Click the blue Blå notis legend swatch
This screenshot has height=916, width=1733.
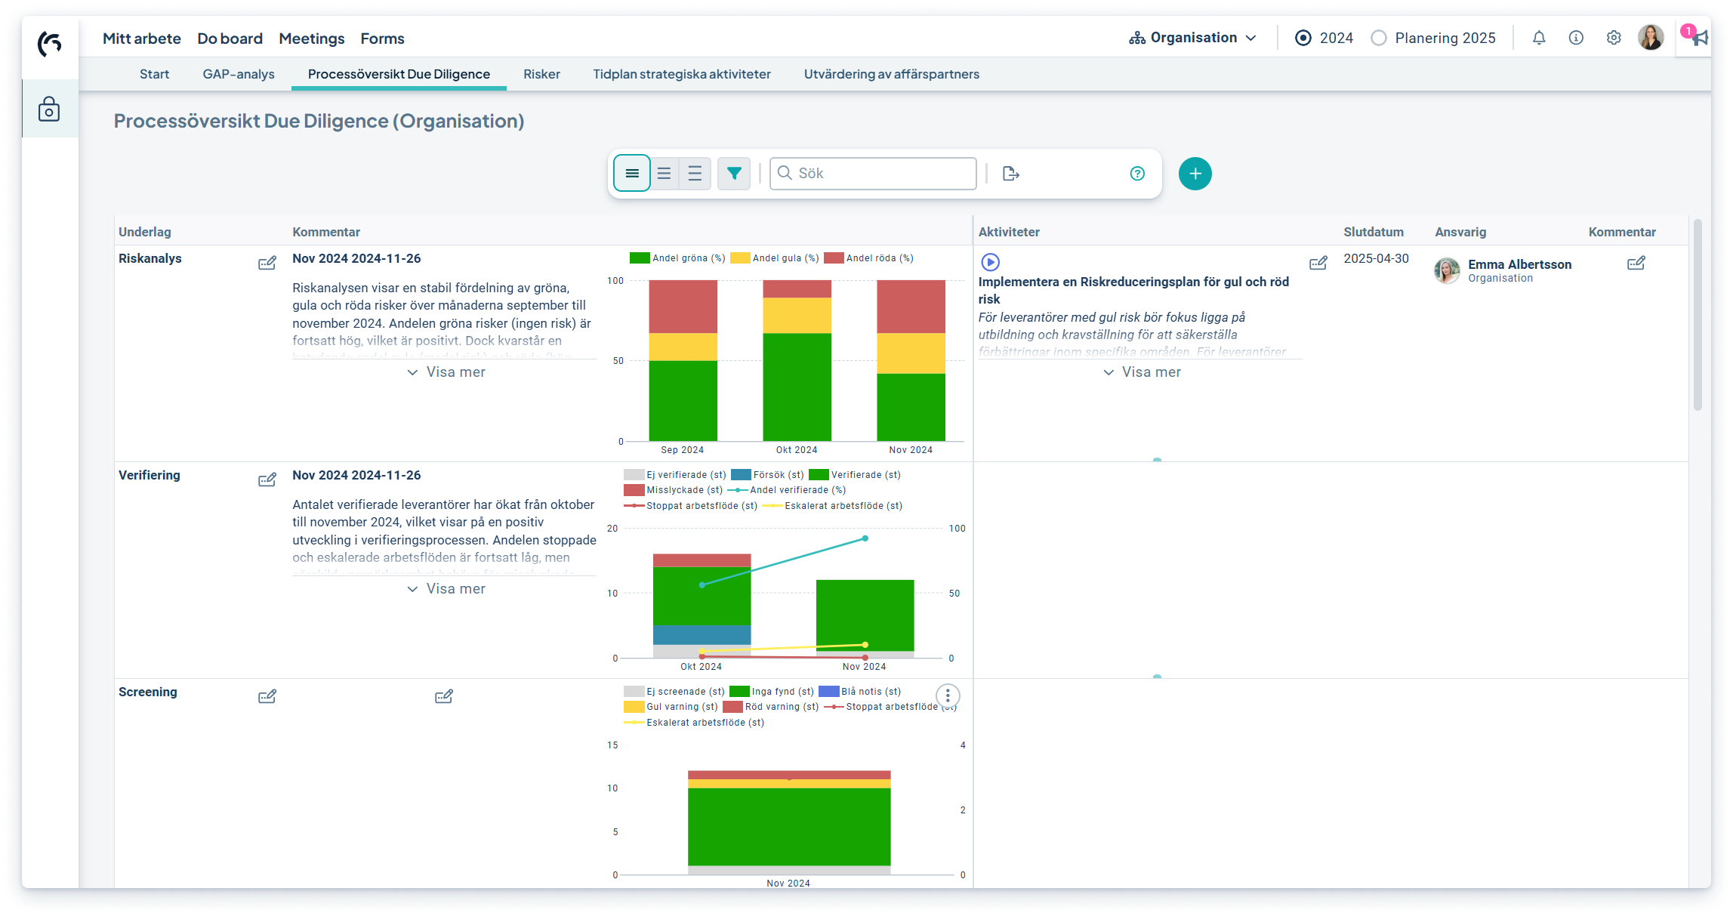pos(829,692)
